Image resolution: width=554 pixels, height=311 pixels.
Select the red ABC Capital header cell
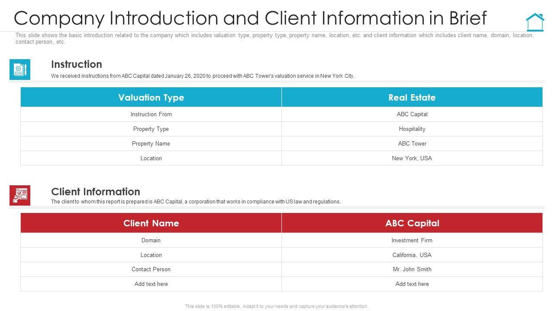[412, 223]
